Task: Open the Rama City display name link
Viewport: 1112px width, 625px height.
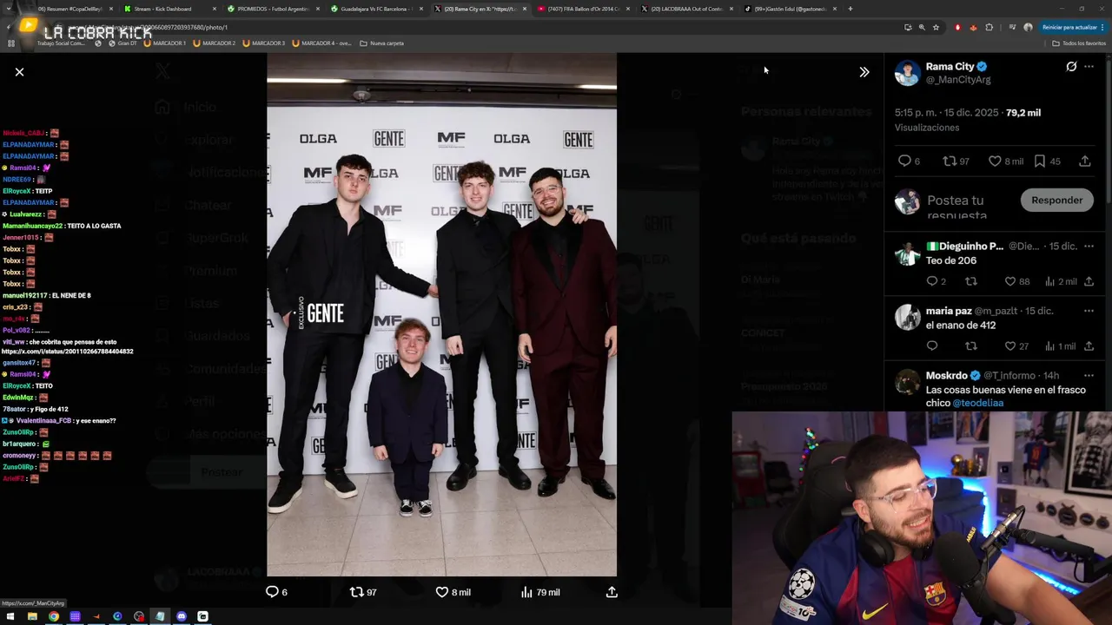Action: click(x=950, y=66)
